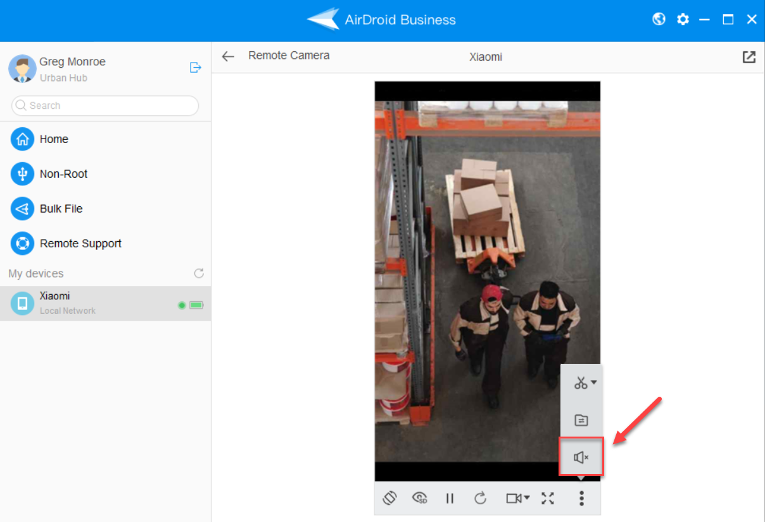The width and height of the screenshot is (765, 522).
Task: Toggle SD video quality eye icon
Action: [x=419, y=498]
